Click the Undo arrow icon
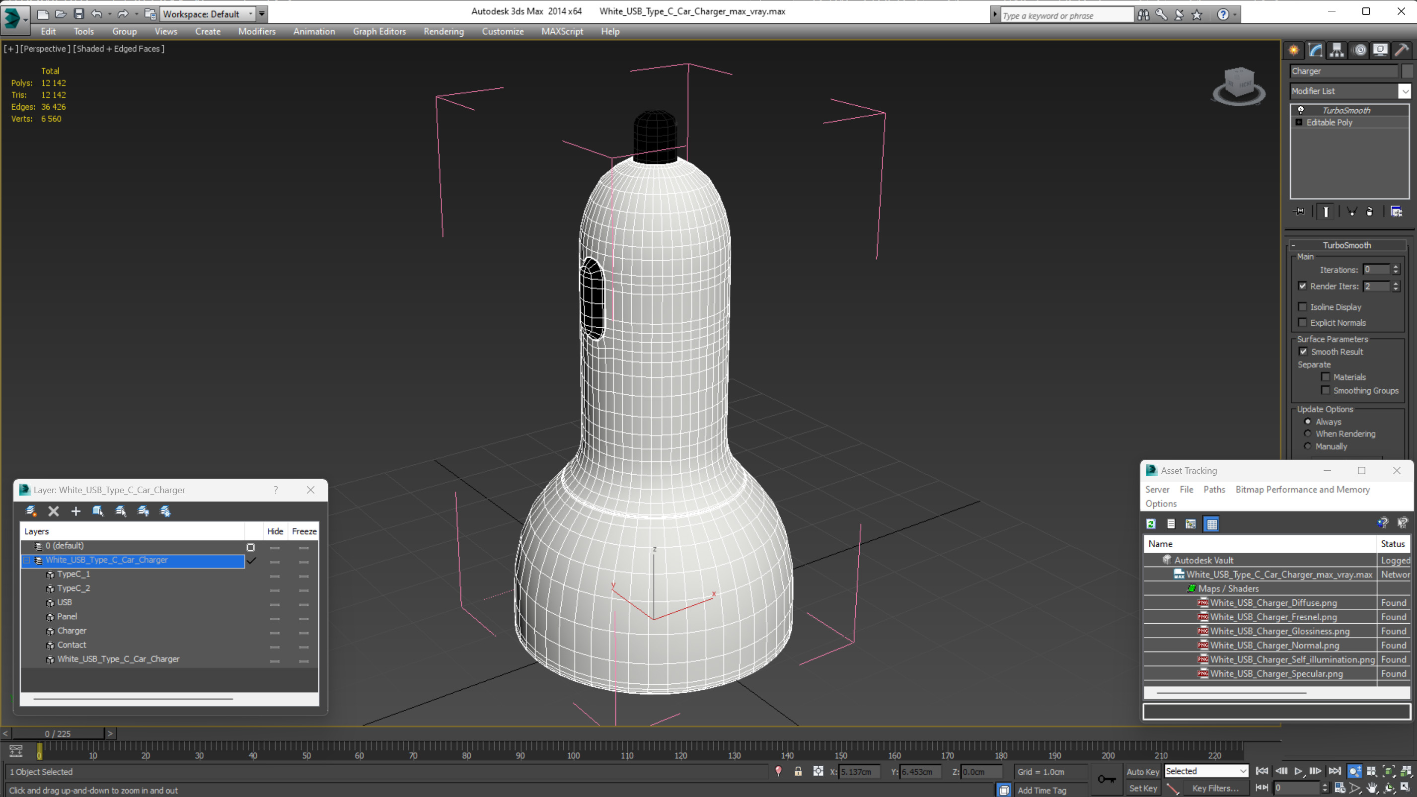The width and height of the screenshot is (1417, 797). (97, 14)
